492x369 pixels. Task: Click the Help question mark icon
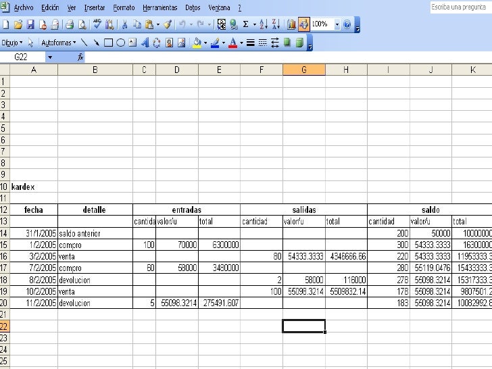tap(347, 24)
